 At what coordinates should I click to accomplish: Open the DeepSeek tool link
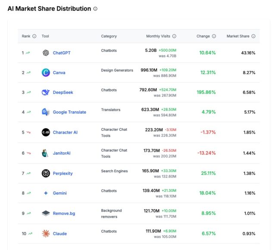pos(63,92)
